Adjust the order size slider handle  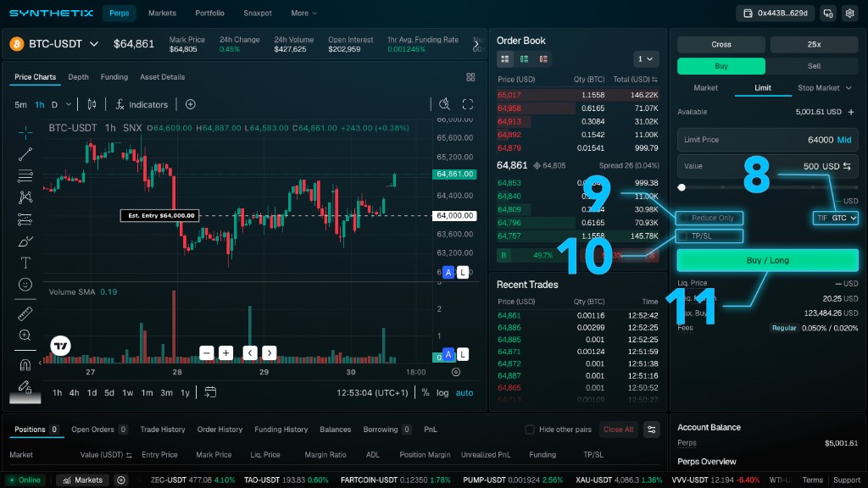pos(682,187)
